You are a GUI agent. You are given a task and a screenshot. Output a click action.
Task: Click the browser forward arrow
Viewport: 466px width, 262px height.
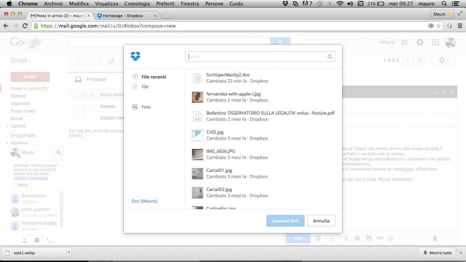[15, 26]
